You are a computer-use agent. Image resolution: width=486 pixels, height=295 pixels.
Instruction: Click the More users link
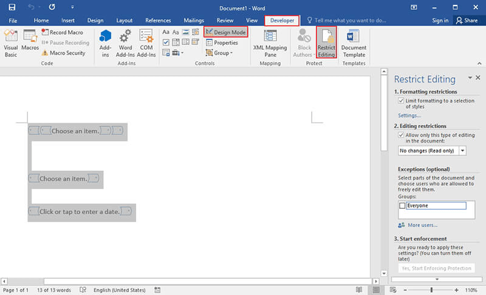[x=422, y=225]
